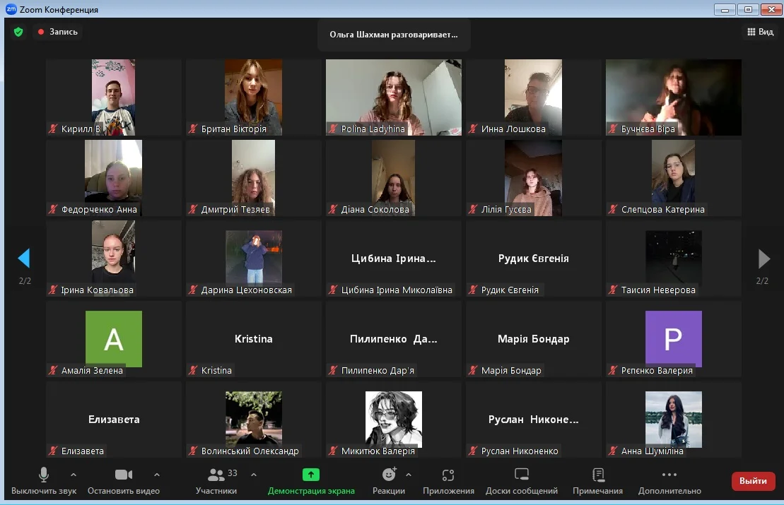Open the Реакции reactions icon
Image resolution: width=784 pixels, height=505 pixels.
coord(389,475)
